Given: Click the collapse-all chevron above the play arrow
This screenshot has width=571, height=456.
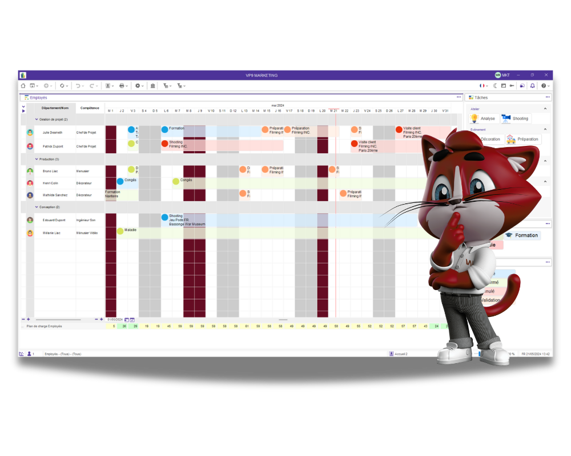Looking at the screenshot, I should 23,107.
